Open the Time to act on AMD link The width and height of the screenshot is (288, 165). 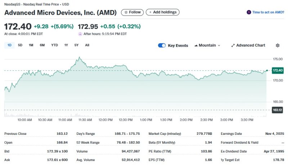pyautogui.click(x=268, y=12)
